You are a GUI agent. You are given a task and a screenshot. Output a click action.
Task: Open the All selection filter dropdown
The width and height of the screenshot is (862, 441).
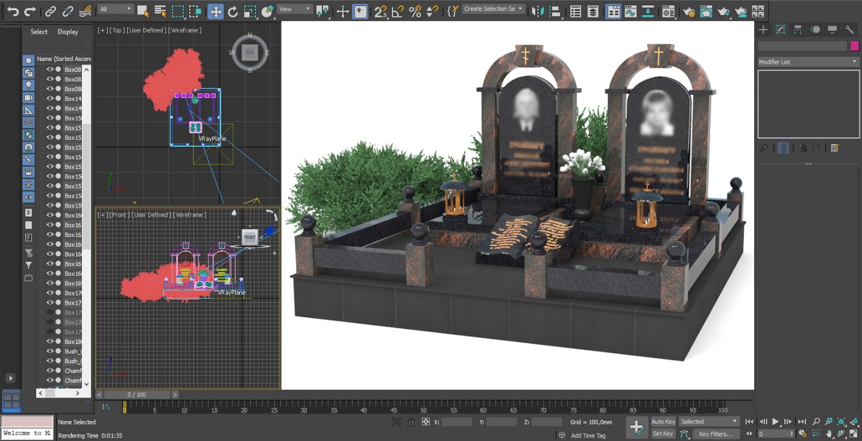coord(116,9)
